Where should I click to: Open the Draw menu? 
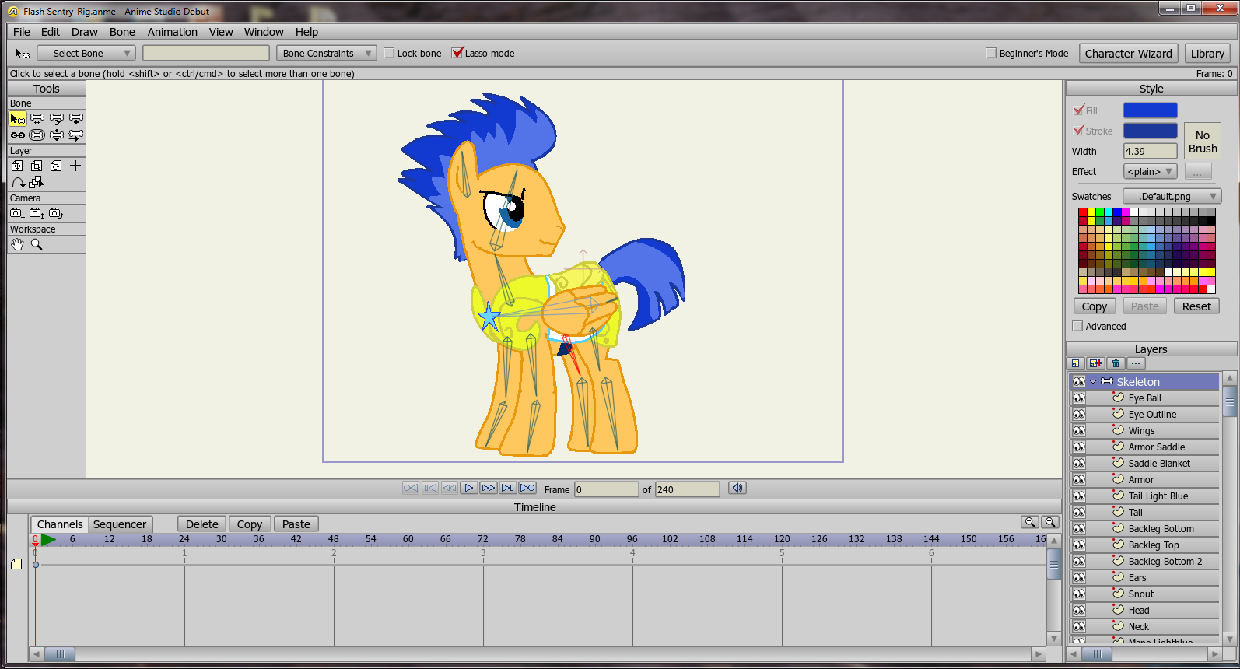click(x=85, y=32)
